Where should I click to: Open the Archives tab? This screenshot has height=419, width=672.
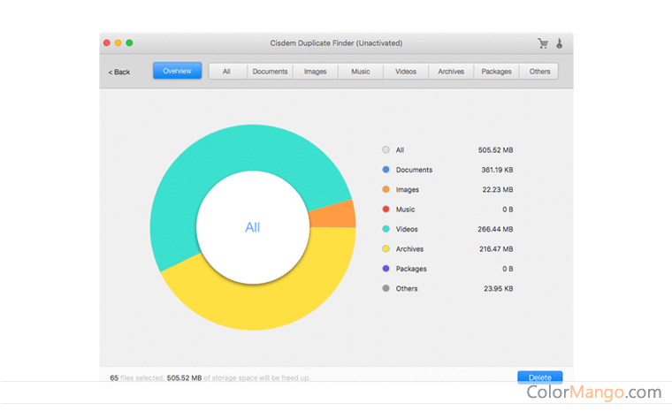[451, 72]
